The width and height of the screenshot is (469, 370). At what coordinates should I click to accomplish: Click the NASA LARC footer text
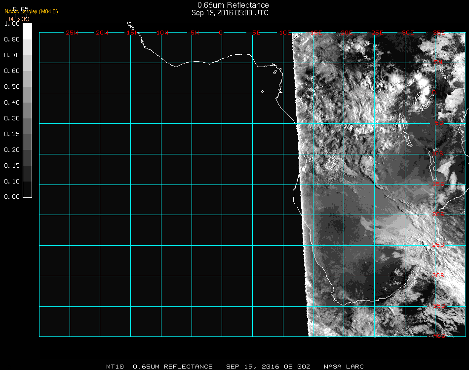(344, 367)
